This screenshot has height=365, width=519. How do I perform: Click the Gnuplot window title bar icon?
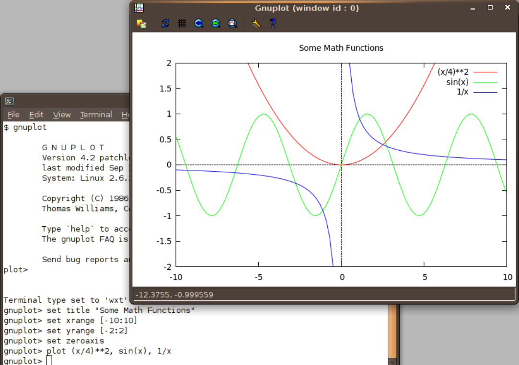pyautogui.click(x=139, y=8)
